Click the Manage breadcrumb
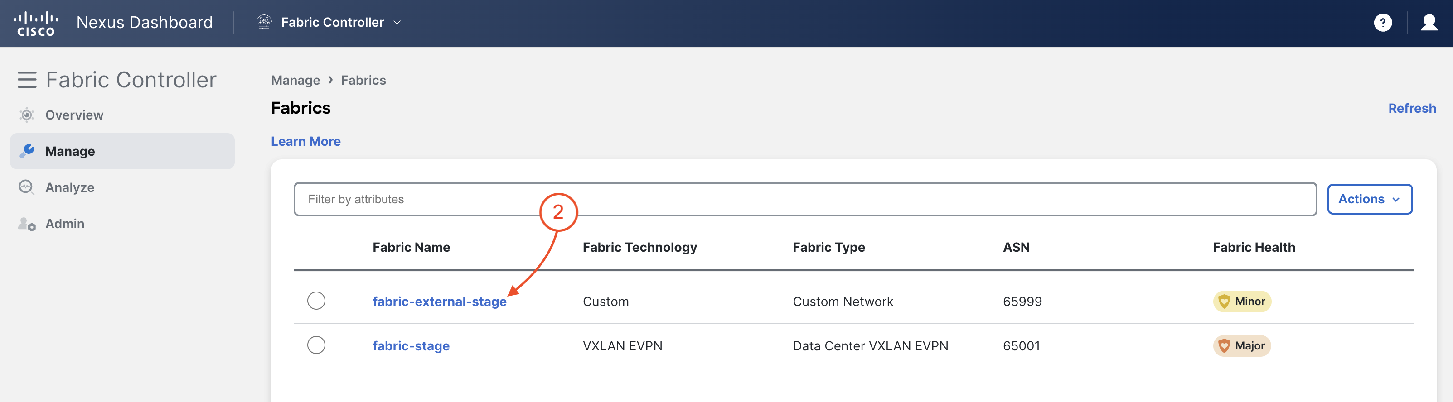This screenshot has width=1453, height=402. 295,80
